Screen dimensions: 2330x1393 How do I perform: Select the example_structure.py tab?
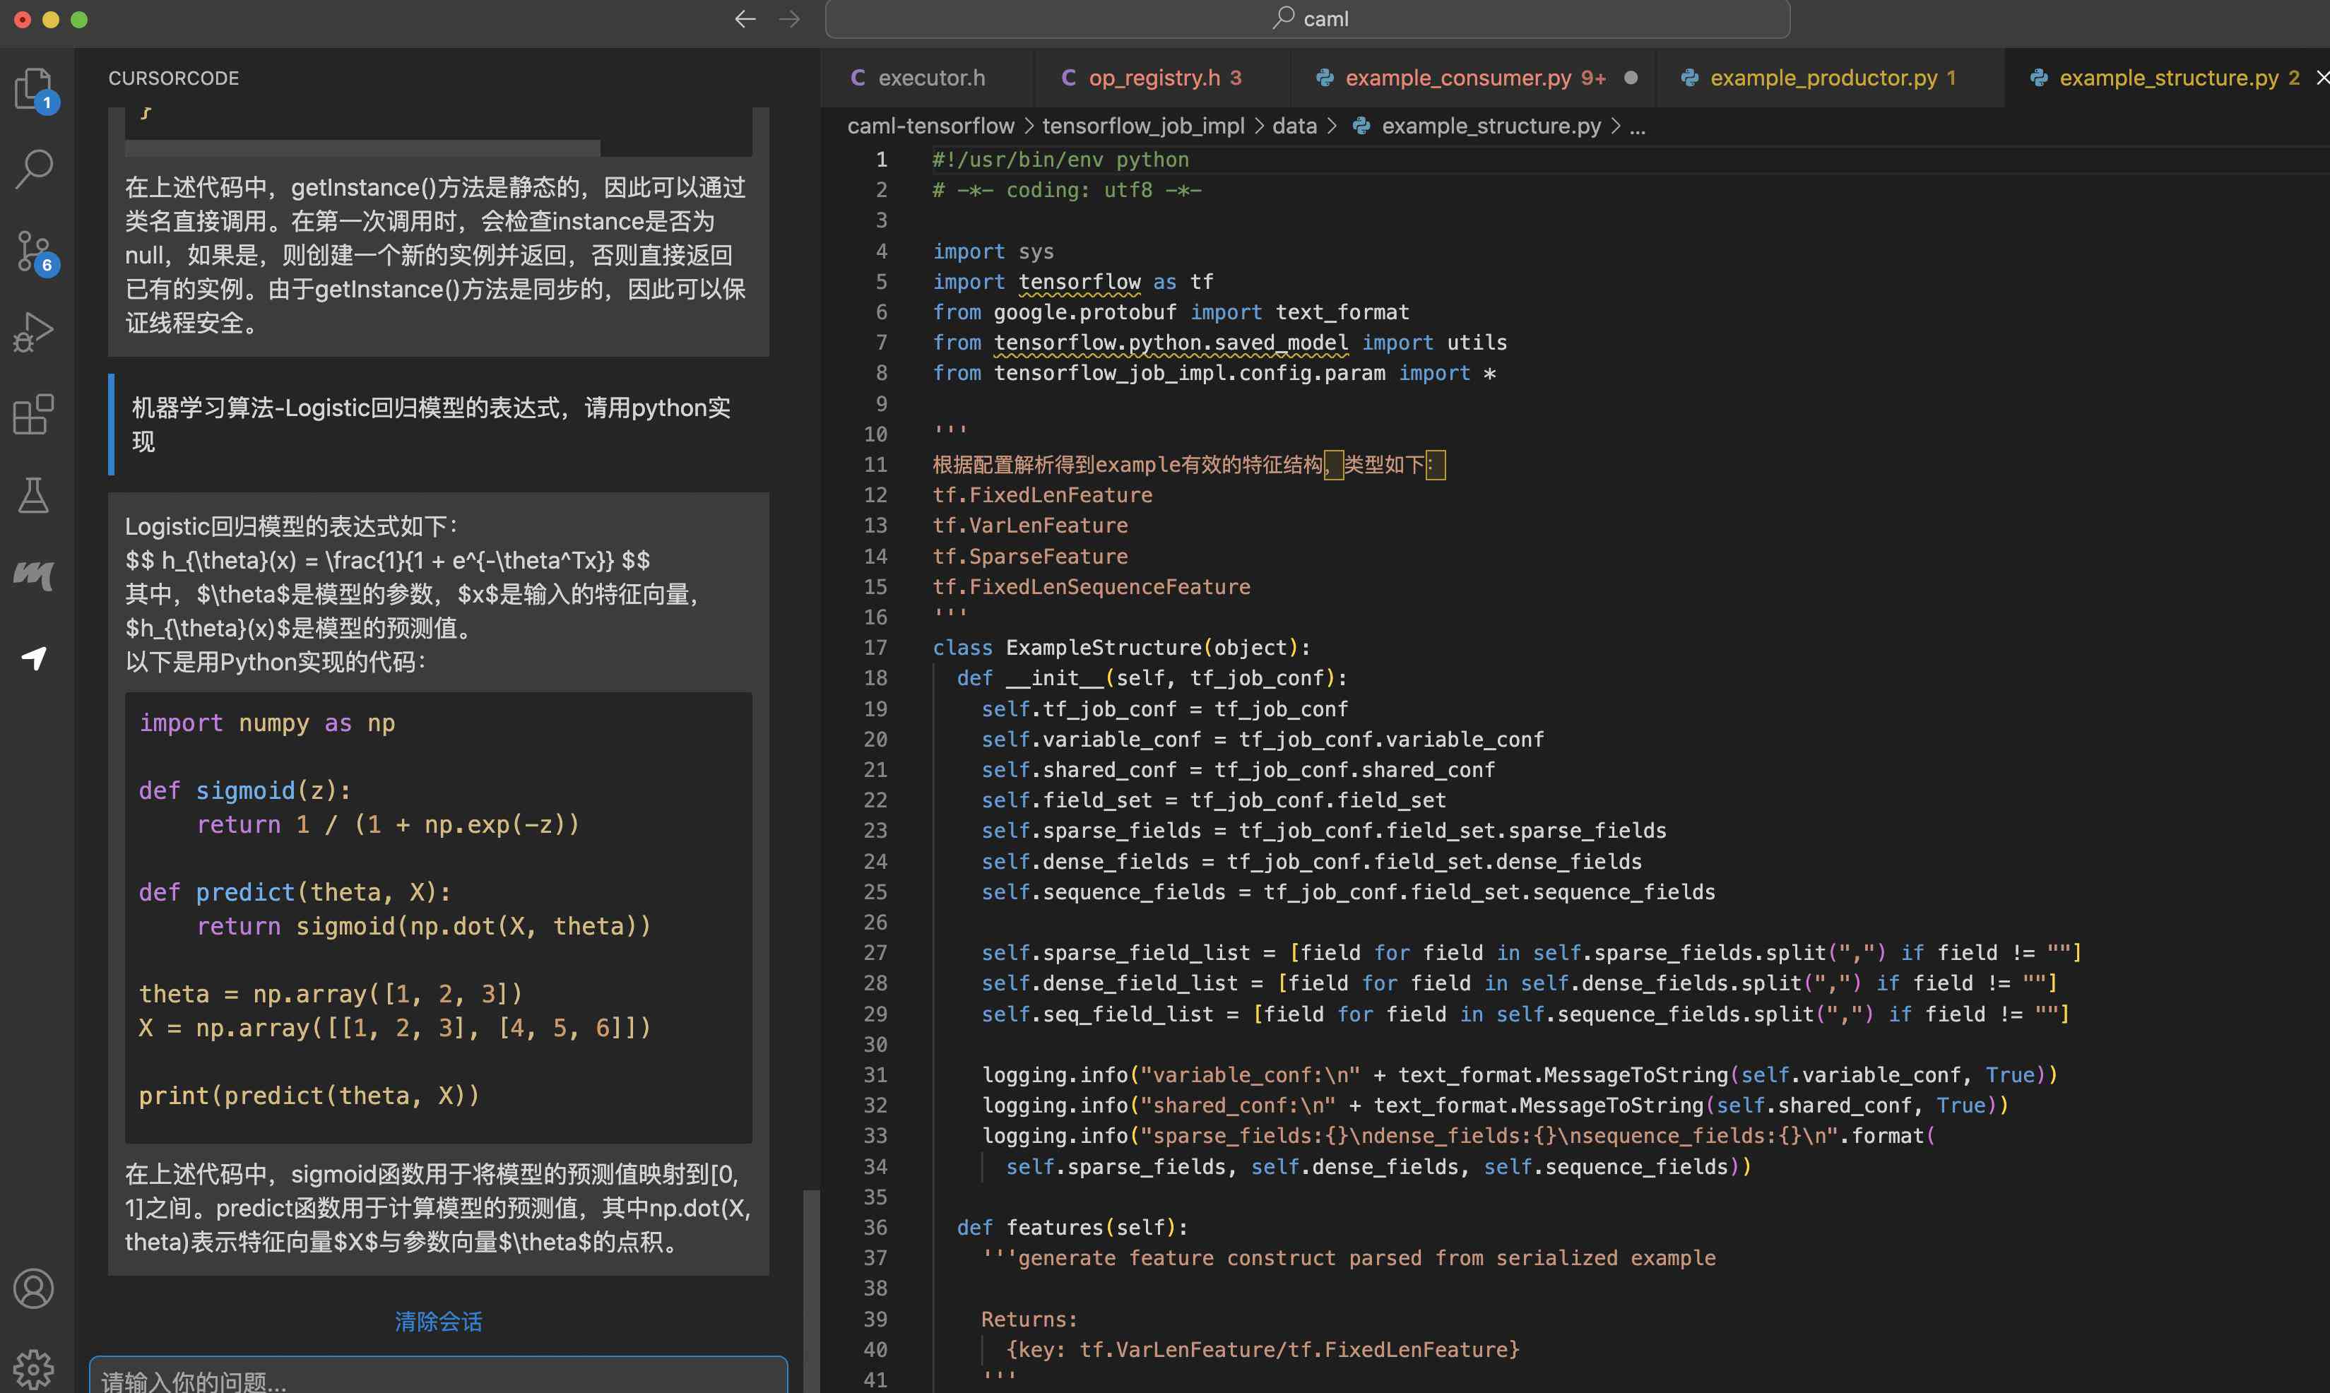(x=2167, y=78)
